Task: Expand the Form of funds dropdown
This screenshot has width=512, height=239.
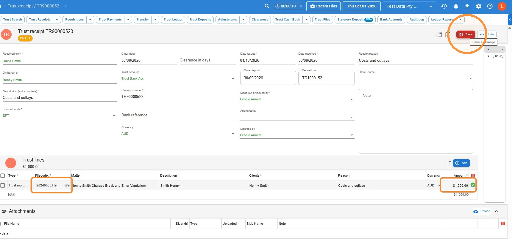Action: pos(114,116)
